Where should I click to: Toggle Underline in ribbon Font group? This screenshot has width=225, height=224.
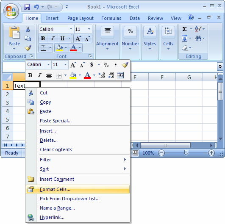[62, 39]
